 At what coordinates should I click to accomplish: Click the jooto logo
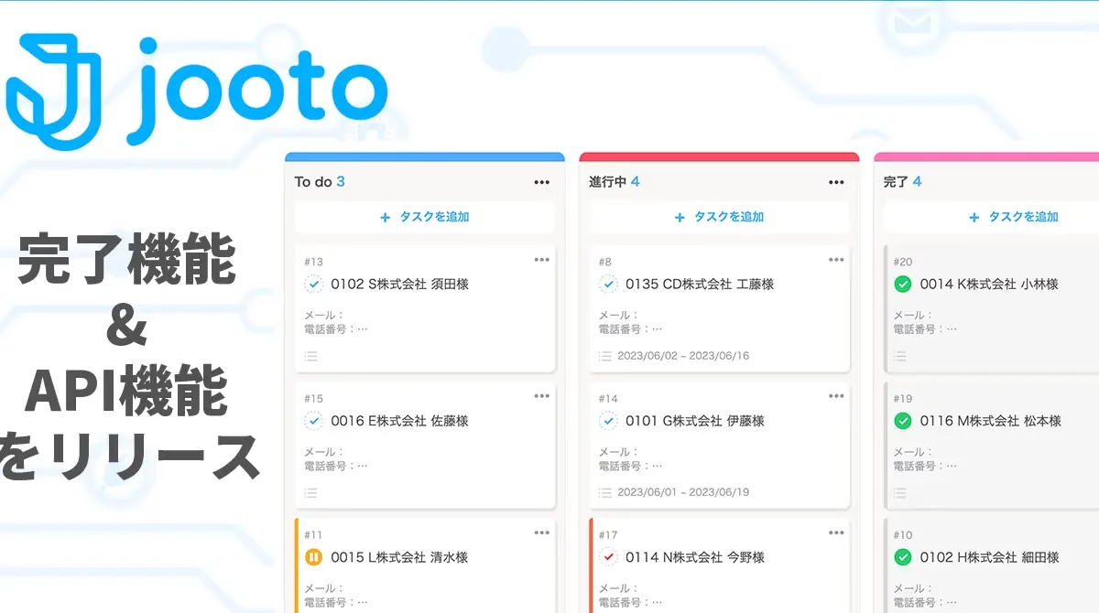pos(197,91)
